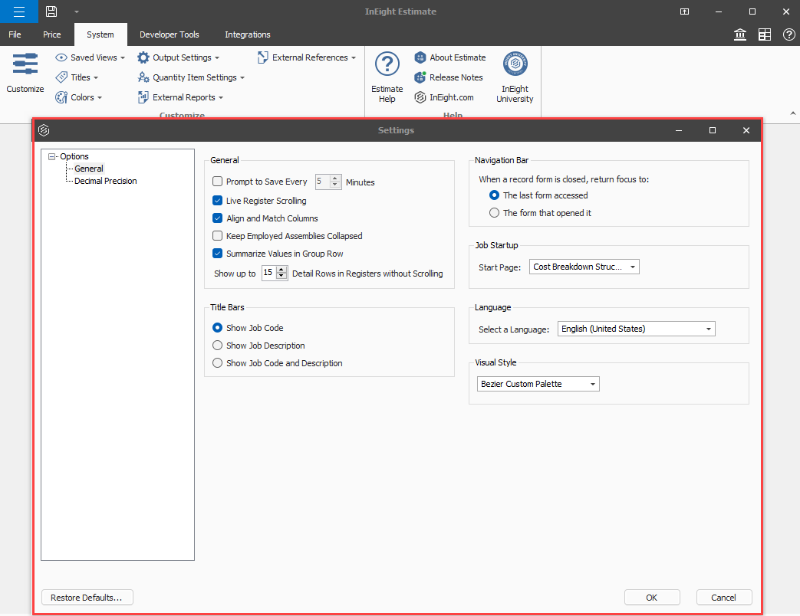The height and width of the screenshot is (616, 800).
Task: Open Saved Views eye icon menu
Action: (x=90, y=57)
